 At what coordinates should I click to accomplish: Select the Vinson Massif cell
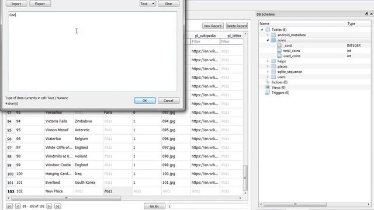coord(59,130)
